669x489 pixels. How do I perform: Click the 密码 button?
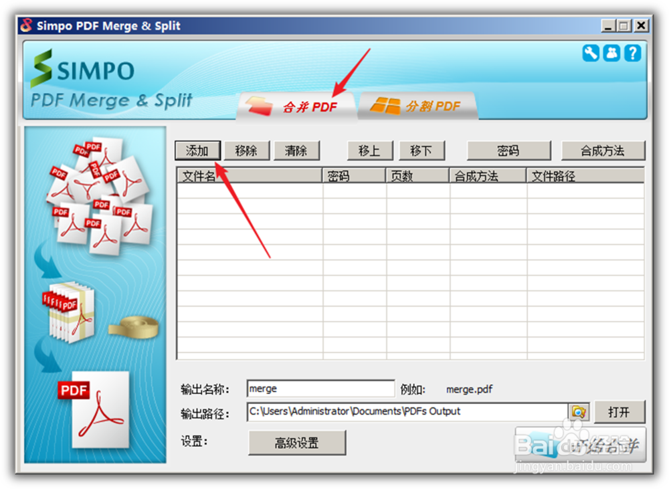tap(508, 151)
